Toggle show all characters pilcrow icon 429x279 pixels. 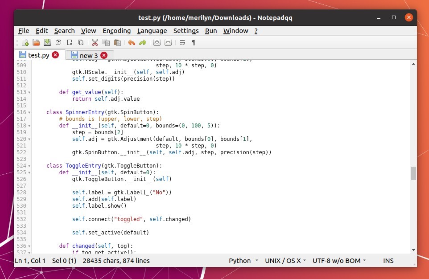194,43
